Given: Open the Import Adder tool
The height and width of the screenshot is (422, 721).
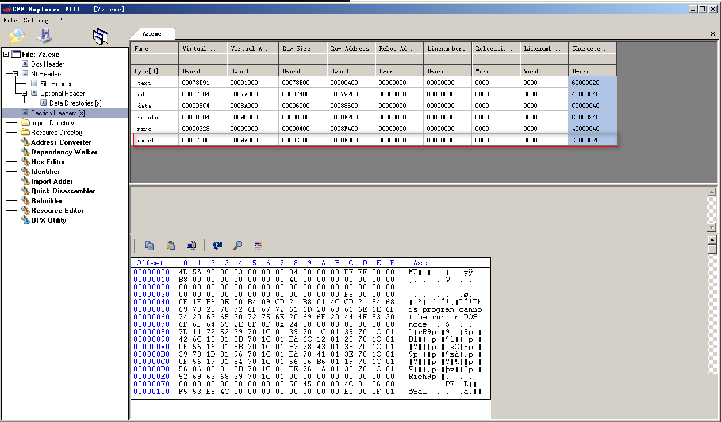Looking at the screenshot, I should 52,181.
